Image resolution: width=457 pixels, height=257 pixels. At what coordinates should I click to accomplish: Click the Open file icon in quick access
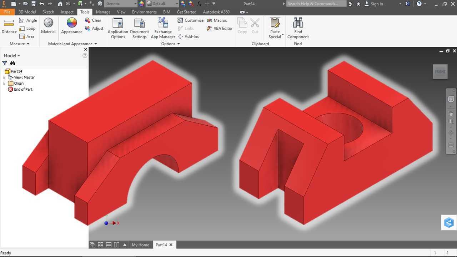coord(25,4)
